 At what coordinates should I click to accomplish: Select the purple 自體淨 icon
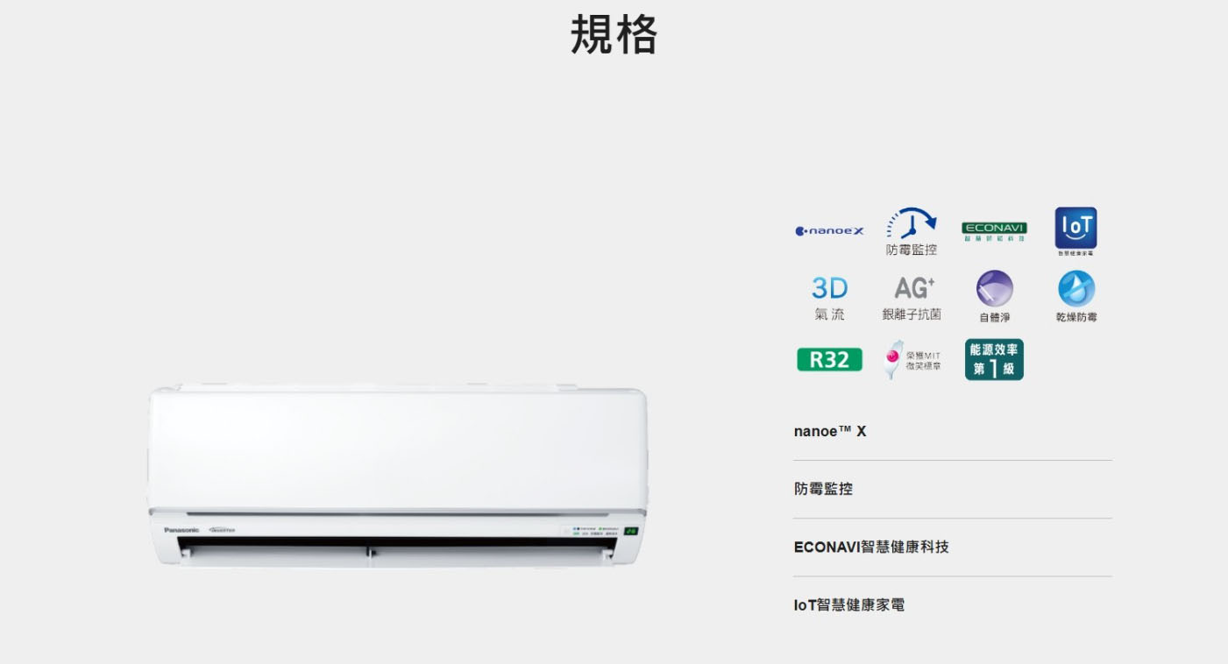(994, 297)
